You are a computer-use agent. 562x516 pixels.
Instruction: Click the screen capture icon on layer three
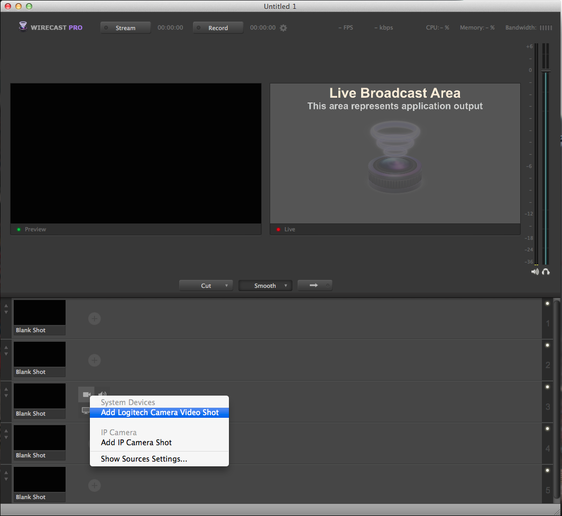86,409
